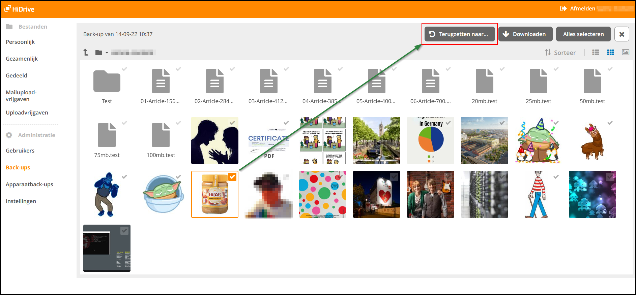This screenshot has width=636, height=295.
Task: Select file 25mb.test
Action: tap(539, 81)
